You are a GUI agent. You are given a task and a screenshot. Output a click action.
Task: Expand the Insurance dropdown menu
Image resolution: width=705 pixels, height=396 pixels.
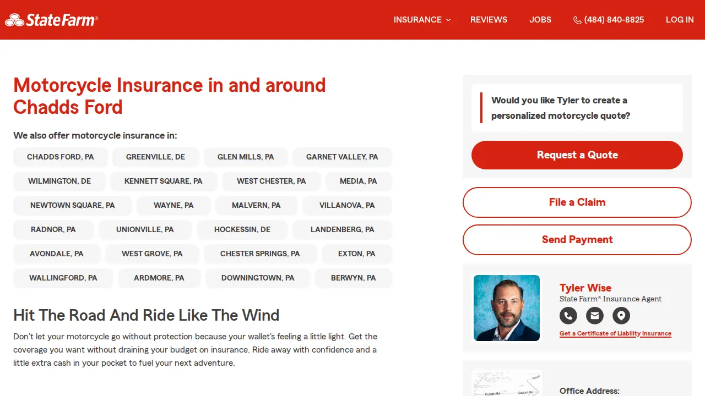tap(422, 20)
